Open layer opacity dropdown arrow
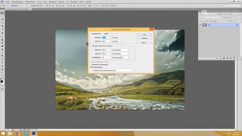Image resolution: width=242 pixels, height=136 pixels. click(x=239, y=18)
